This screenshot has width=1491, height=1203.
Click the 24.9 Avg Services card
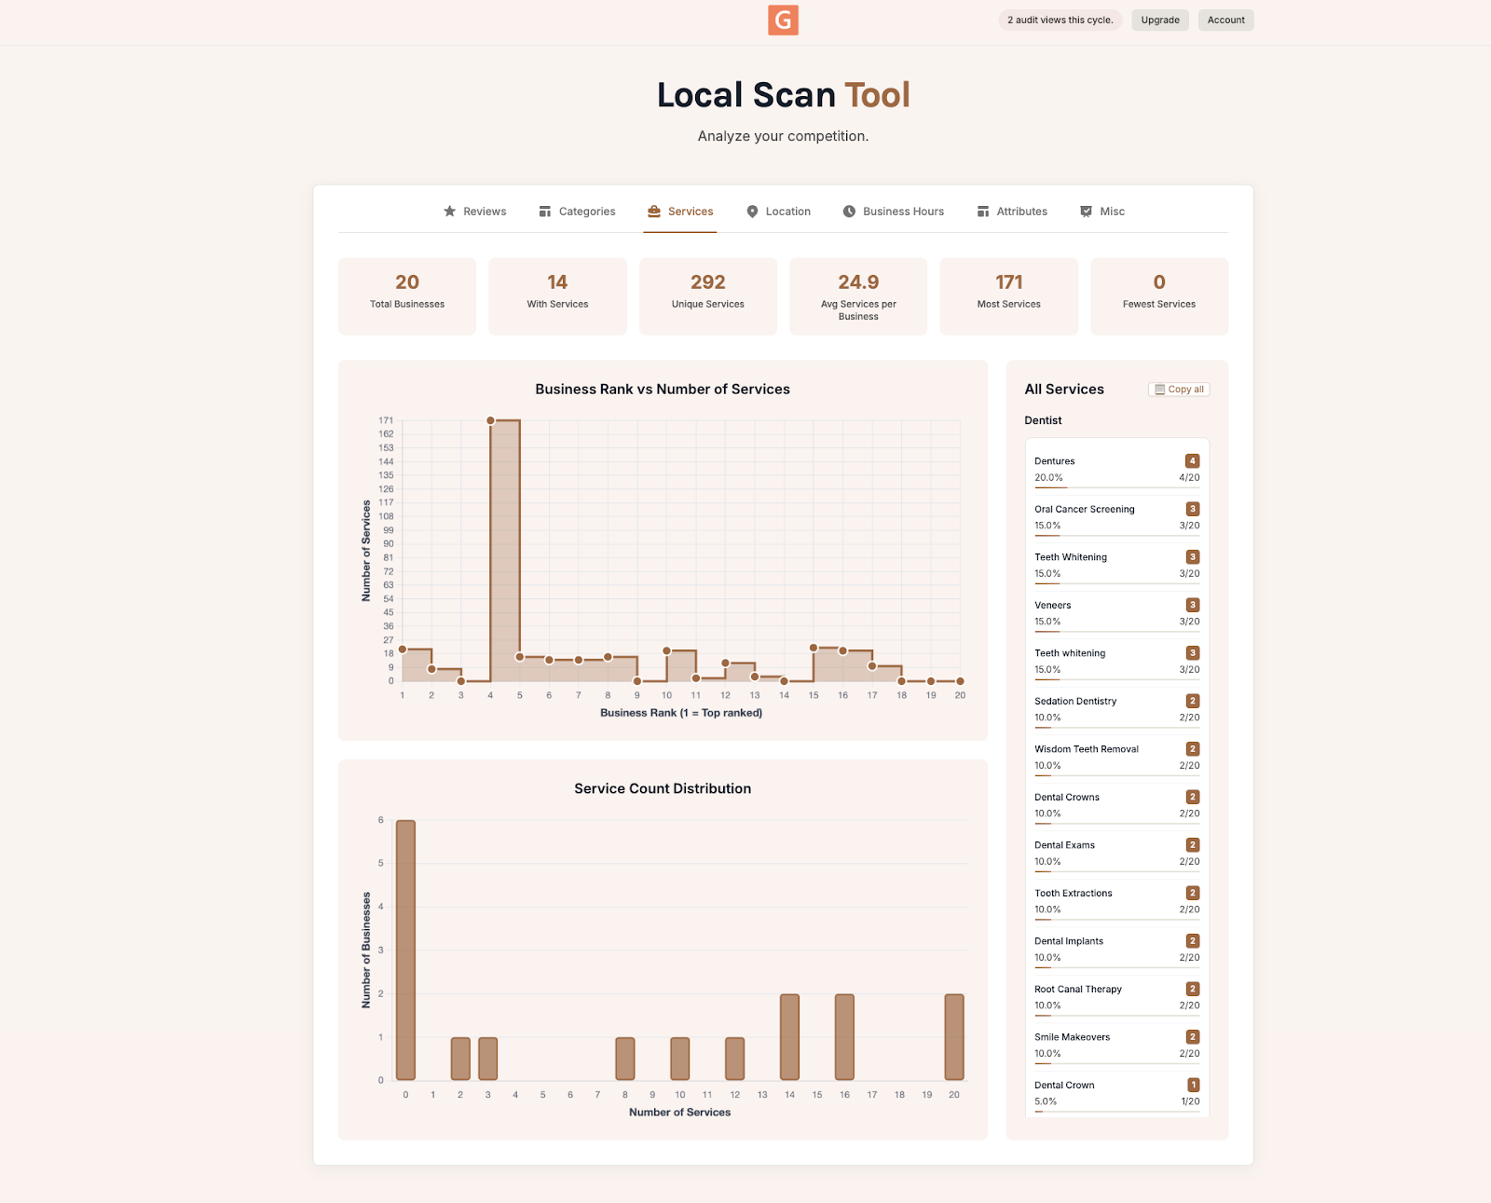pos(858,296)
